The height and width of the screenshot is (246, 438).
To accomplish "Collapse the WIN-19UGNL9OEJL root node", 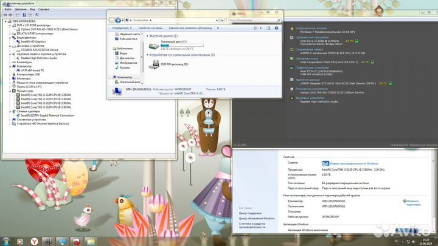I will tap(5, 21).
